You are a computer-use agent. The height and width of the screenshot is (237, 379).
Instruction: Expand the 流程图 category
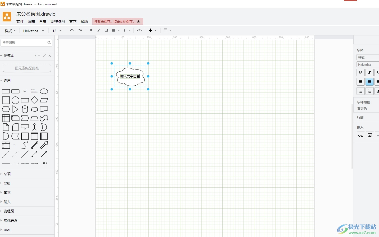click(9, 211)
